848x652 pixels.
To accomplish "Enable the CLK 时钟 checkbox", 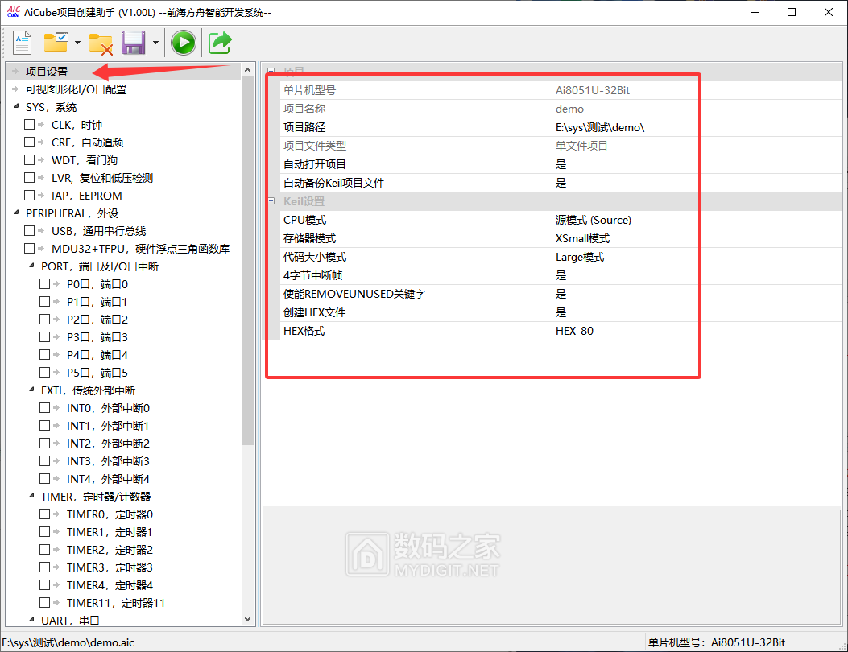I will coord(30,125).
